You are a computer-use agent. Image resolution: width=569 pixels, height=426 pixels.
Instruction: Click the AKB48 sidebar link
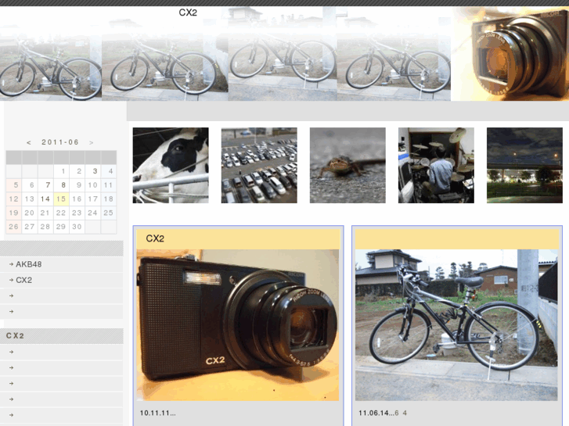29,264
